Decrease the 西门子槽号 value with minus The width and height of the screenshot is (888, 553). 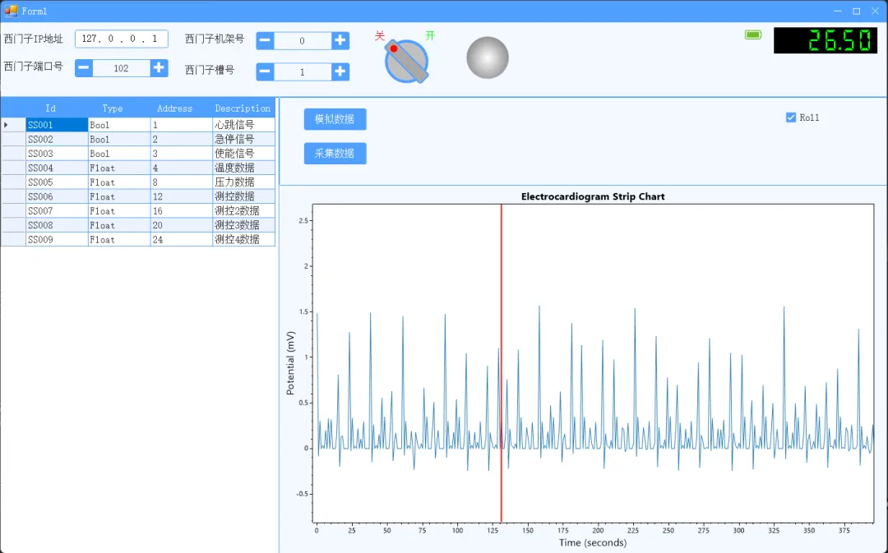click(x=265, y=71)
